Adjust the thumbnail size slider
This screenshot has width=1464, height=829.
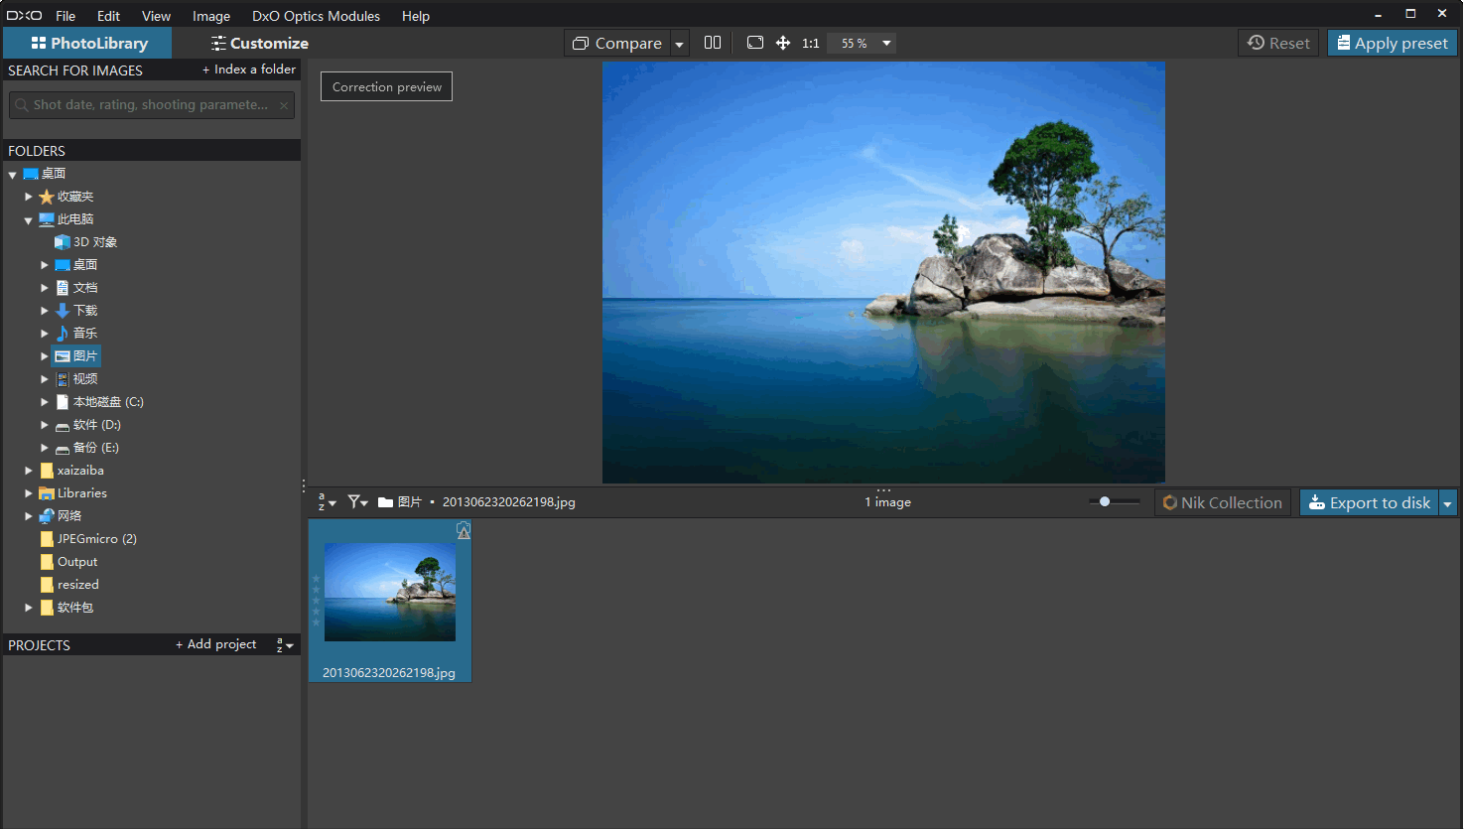(x=1105, y=502)
